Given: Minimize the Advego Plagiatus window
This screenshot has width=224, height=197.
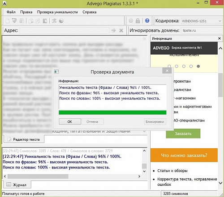Looking at the screenshot, I should 198,3.
